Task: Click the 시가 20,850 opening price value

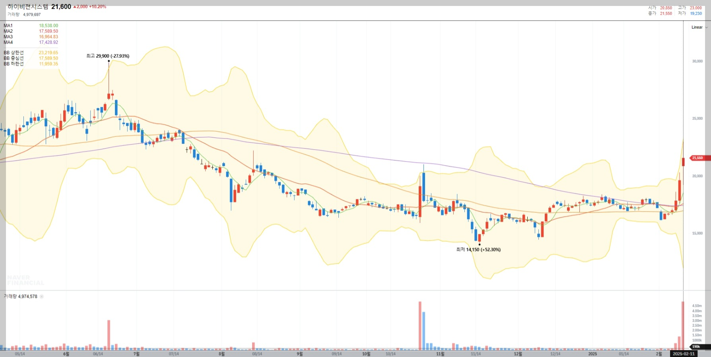Action: 666,8
